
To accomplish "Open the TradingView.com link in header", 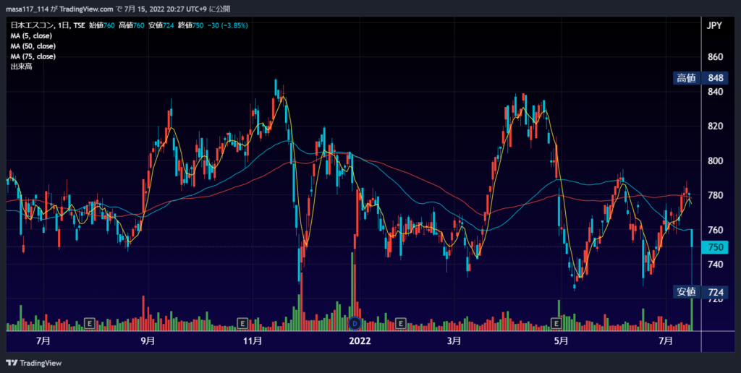I will click(87, 9).
